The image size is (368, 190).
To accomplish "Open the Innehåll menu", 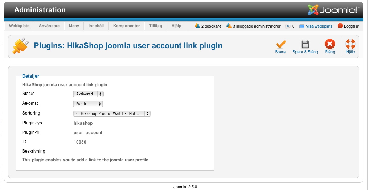I will click(x=96, y=26).
